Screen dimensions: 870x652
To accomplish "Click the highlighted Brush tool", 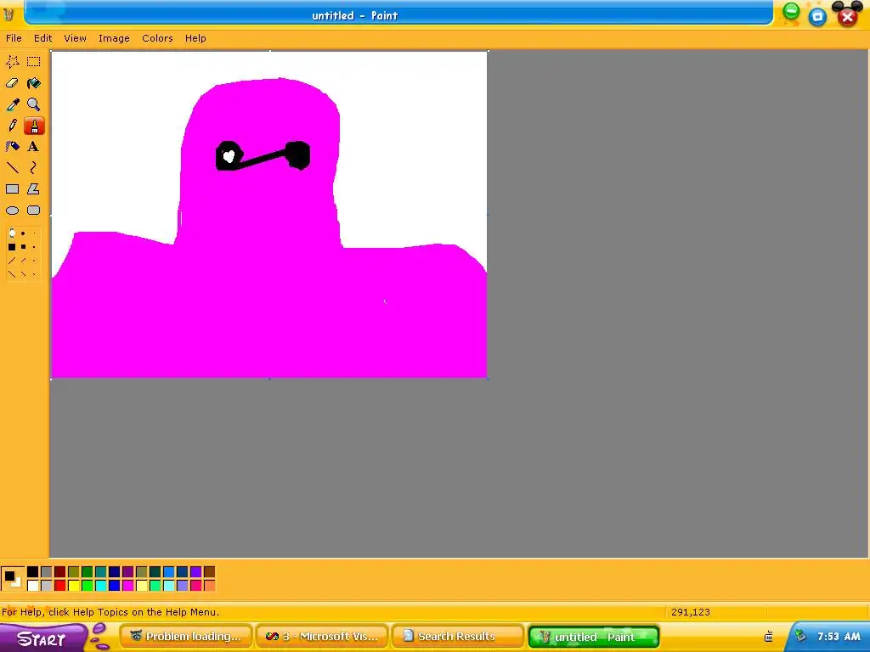I will click(x=34, y=126).
